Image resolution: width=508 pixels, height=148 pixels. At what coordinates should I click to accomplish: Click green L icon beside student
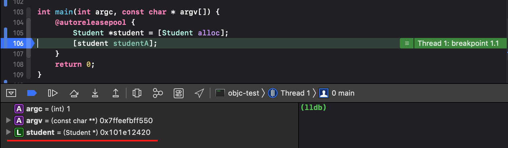[19, 133]
